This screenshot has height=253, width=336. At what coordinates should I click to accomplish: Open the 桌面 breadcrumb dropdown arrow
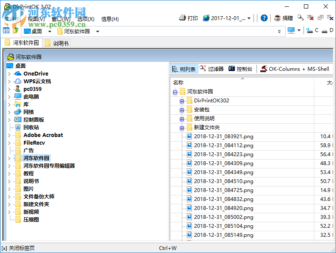50,32
